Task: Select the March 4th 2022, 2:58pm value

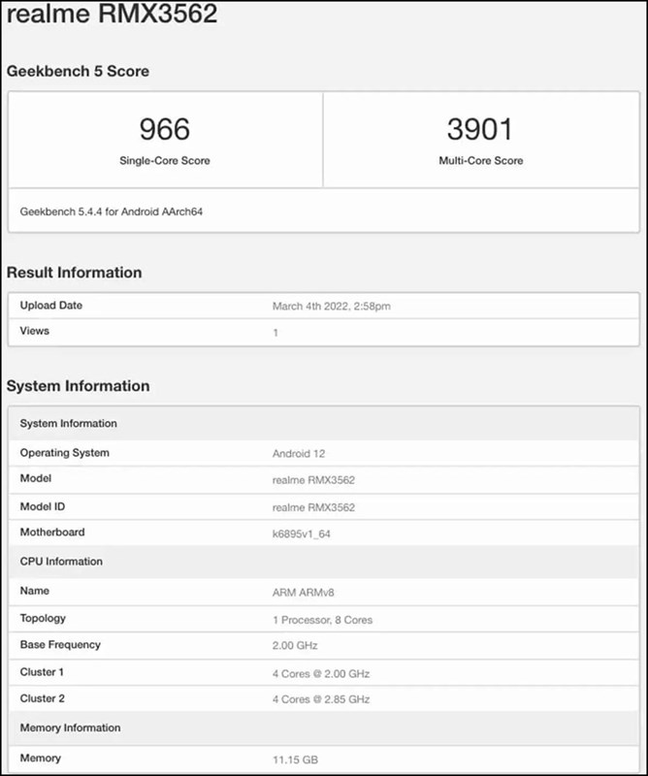Action: point(331,307)
